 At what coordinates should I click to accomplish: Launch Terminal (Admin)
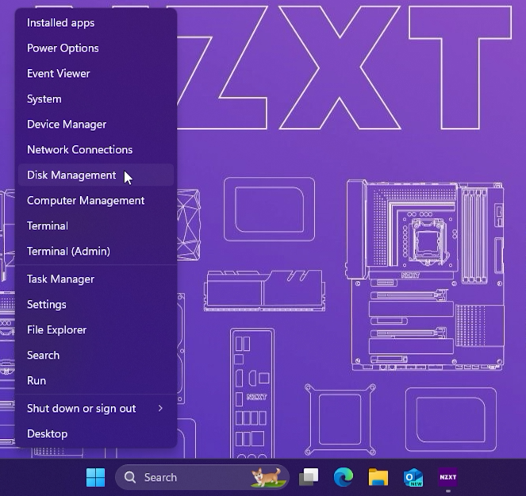[96, 252]
